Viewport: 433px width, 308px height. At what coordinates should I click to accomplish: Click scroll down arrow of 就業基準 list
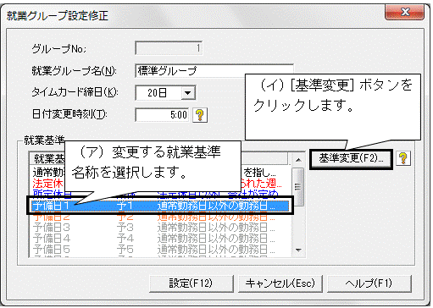pos(298,250)
